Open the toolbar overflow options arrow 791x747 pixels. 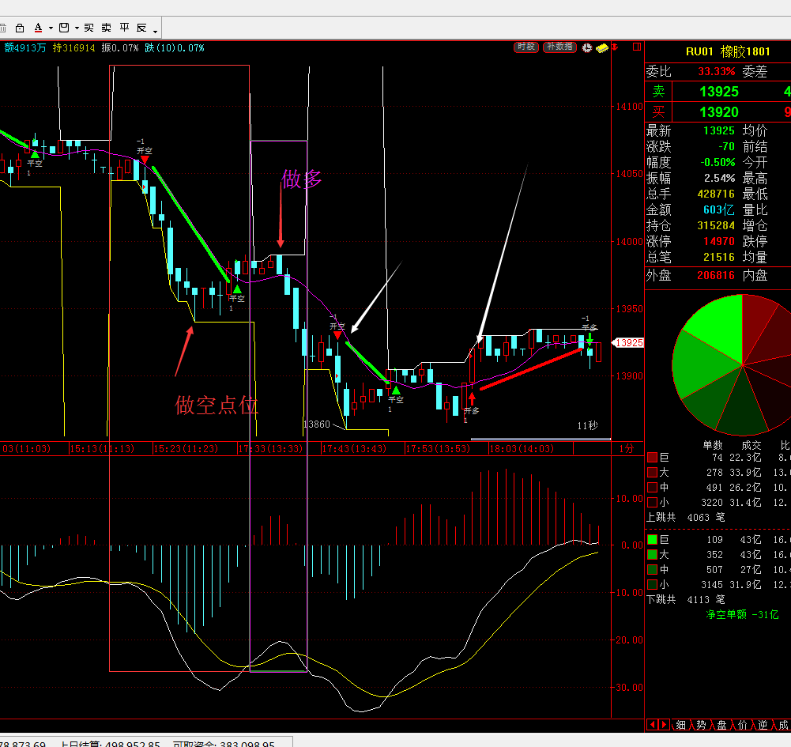[x=156, y=32]
